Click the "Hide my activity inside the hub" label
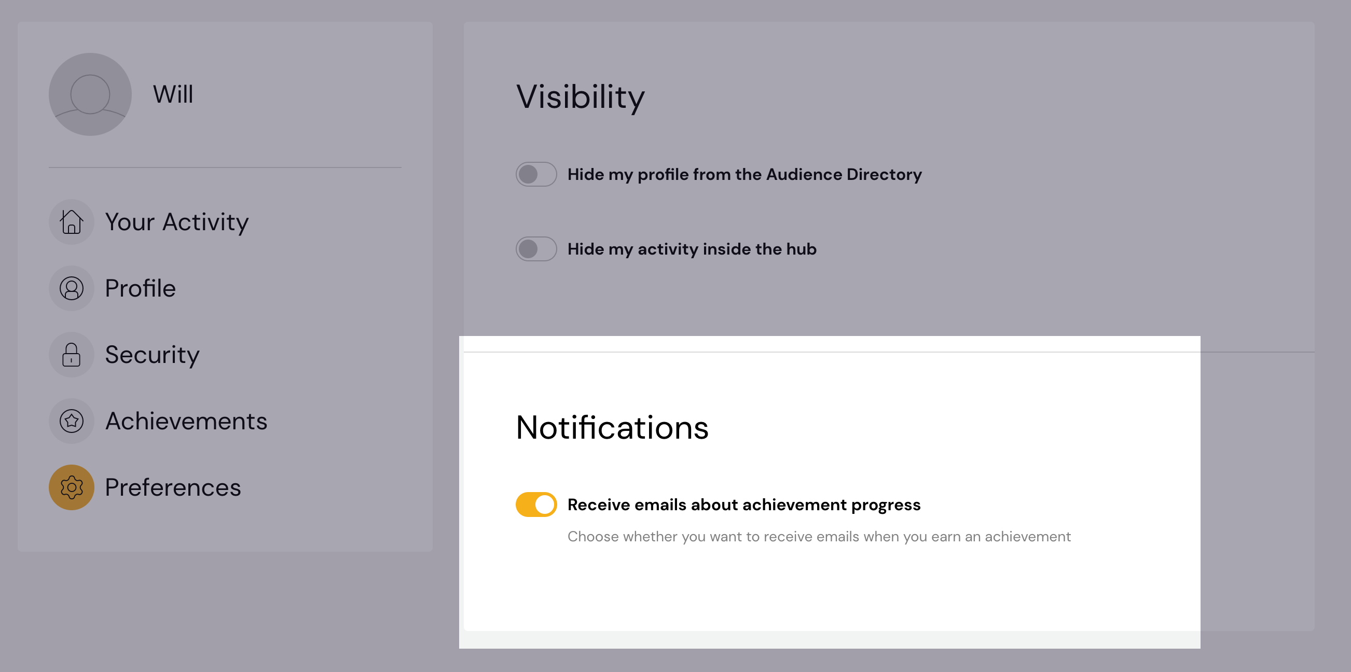 click(x=692, y=249)
